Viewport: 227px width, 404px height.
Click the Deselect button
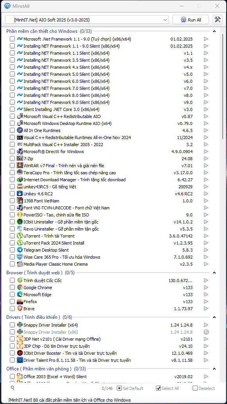click(x=204, y=388)
